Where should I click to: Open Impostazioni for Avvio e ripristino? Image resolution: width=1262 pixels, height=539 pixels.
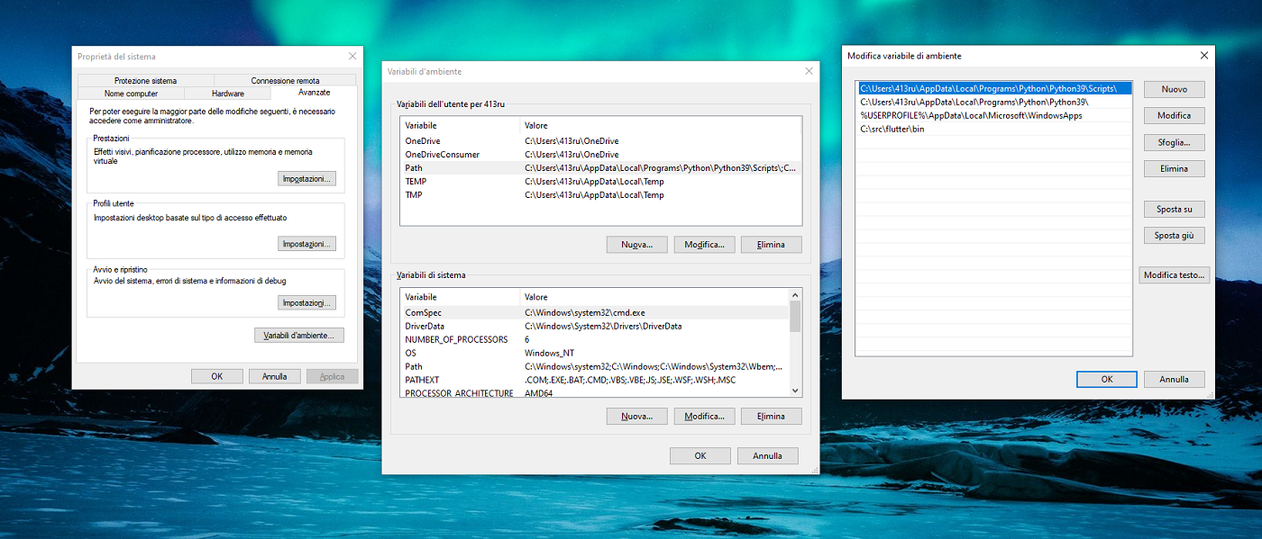[307, 302]
